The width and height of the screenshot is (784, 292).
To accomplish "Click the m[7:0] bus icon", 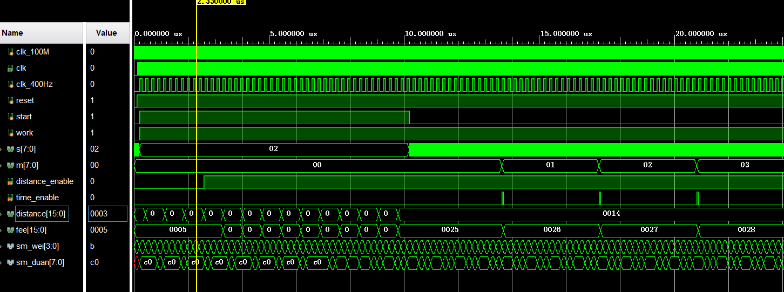I will (10, 165).
